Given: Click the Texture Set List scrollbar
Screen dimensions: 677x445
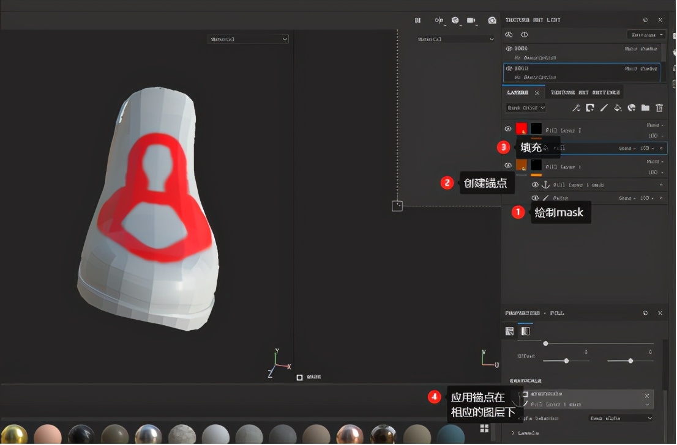Looking at the screenshot, I should 664,52.
